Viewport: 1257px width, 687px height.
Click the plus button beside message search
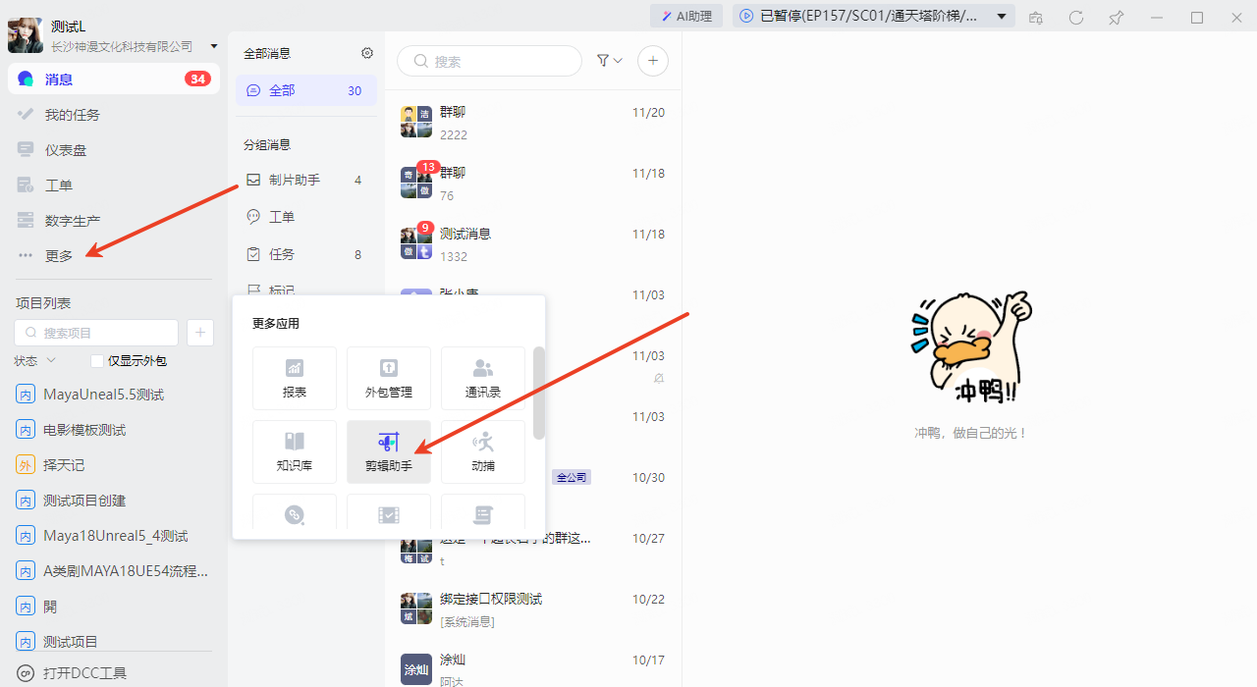(x=653, y=61)
